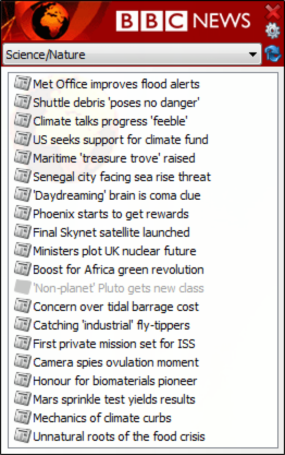Screen dimensions: 285x455
Task: Open 'Shuttle debris poses no danger' story
Action: (x=116, y=103)
